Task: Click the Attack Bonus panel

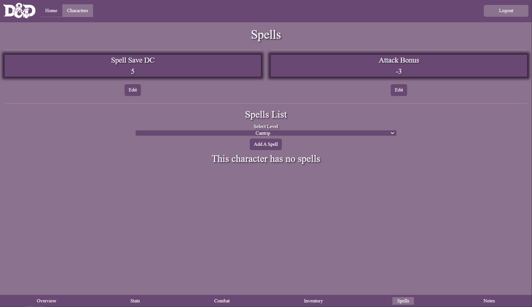Action: click(x=399, y=66)
